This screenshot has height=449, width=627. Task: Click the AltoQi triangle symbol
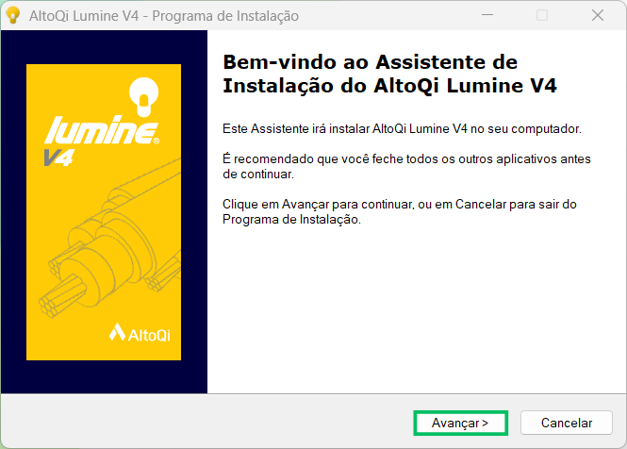117,332
